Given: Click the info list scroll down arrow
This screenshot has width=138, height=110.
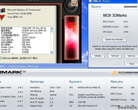Looking at the screenshot, I should coord(51,52).
